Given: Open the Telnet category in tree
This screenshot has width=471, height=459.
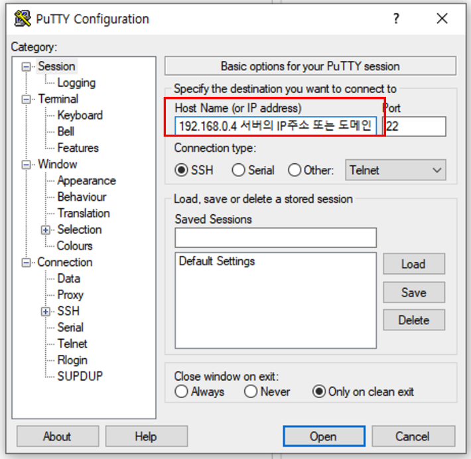Looking at the screenshot, I should [x=72, y=344].
